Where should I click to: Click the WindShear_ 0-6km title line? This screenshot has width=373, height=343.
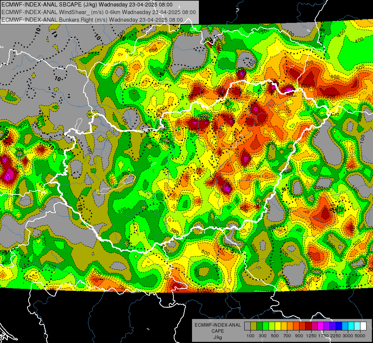click(x=98, y=12)
